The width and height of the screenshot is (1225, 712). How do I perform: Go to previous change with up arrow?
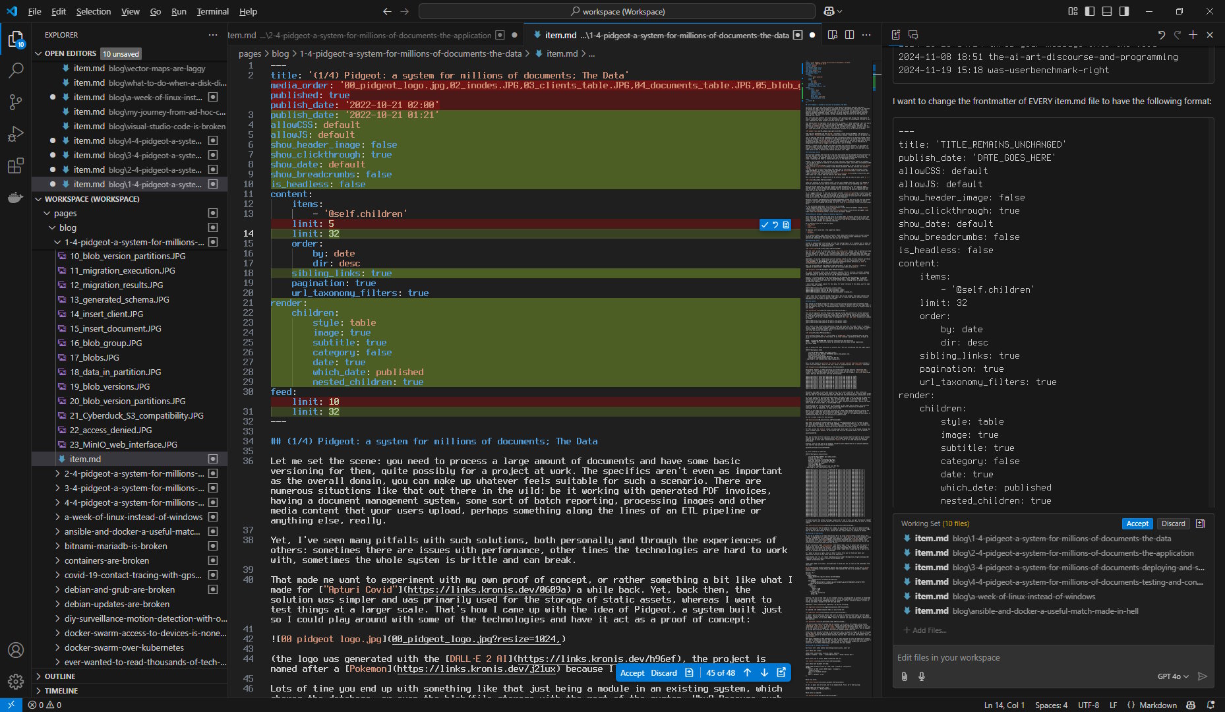747,672
